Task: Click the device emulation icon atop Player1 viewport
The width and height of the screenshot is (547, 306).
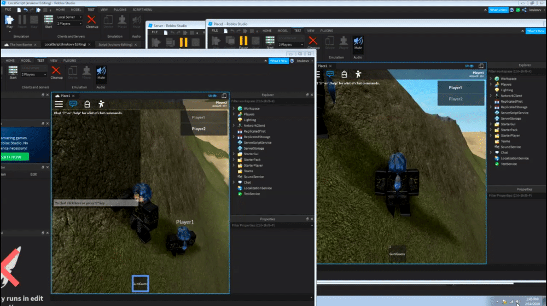Action: tap(481, 66)
